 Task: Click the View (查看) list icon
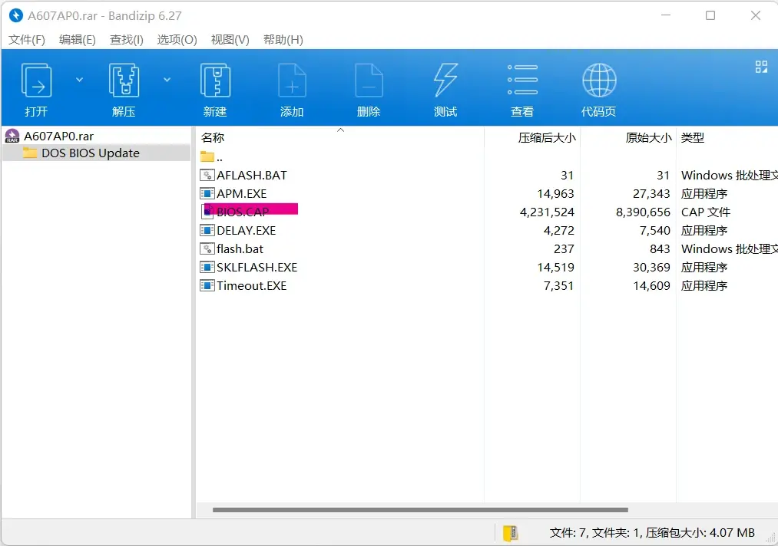pos(522,79)
